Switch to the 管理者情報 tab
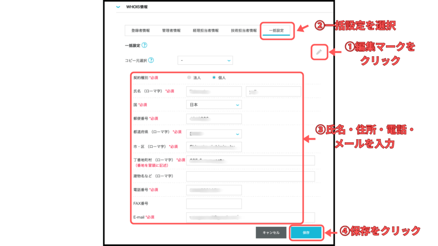The height and width of the screenshot is (246, 438). [171, 31]
